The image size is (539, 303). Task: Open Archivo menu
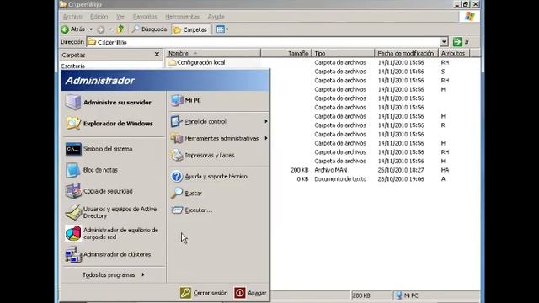pyautogui.click(x=72, y=17)
